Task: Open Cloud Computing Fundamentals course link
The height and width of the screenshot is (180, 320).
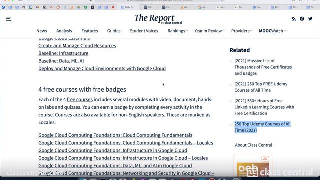Action: (x=115, y=135)
